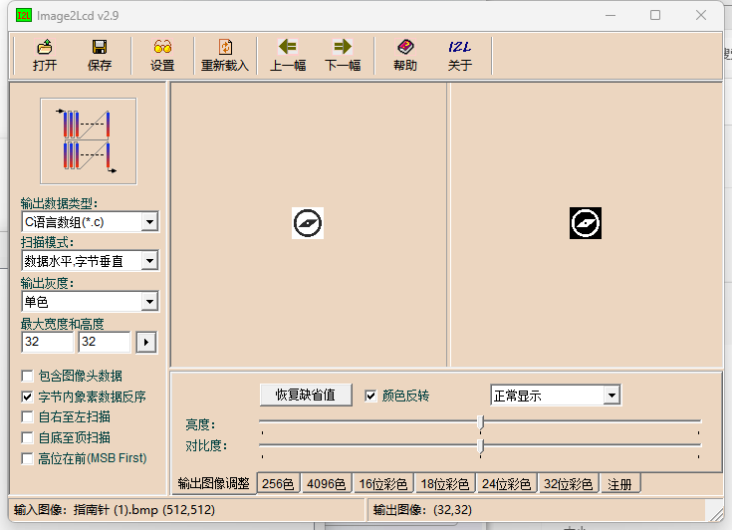Enable 包含图像头数据 checkbox

pos(28,376)
